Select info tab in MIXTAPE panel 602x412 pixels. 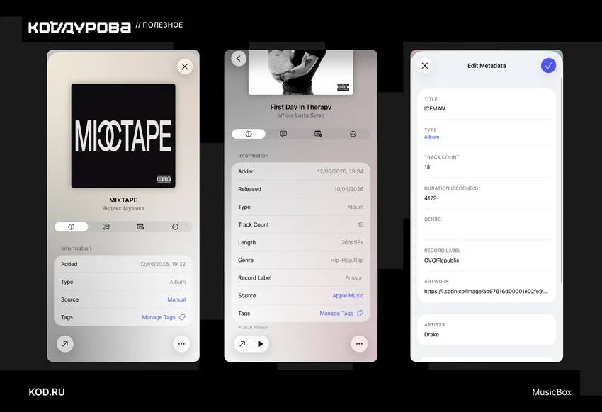click(x=72, y=227)
